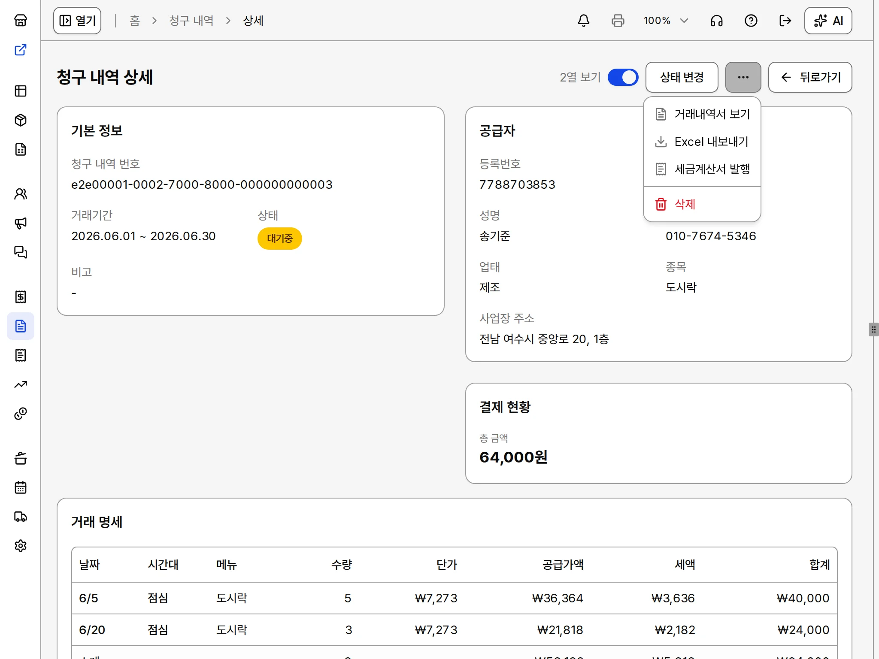
Task: Click the phone number 010-7674-5346
Action: click(x=711, y=236)
